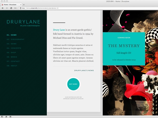Click the COMING SOON label

click(x=124, y=37)
